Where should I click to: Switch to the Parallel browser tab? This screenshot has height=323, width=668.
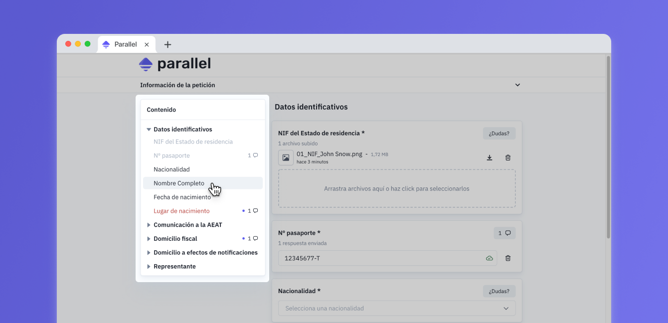point(127,44)
